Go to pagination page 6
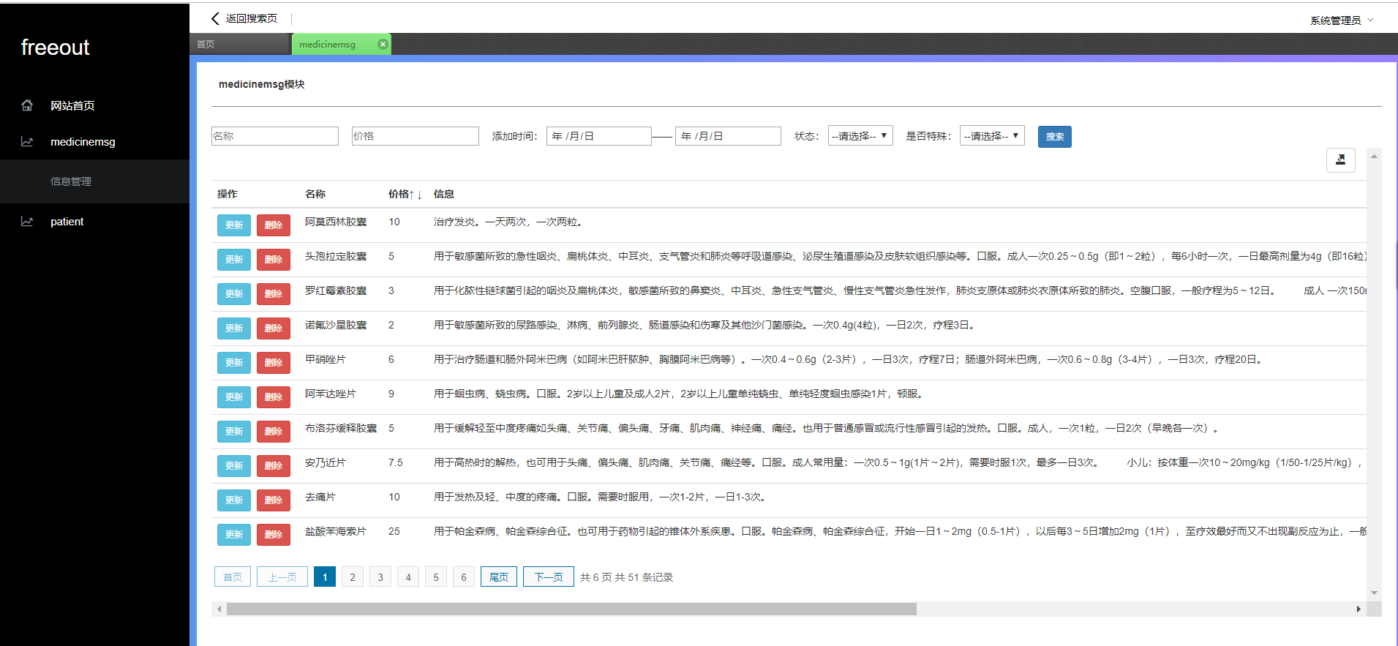1398x646 pixels. [x=464, y=577]
